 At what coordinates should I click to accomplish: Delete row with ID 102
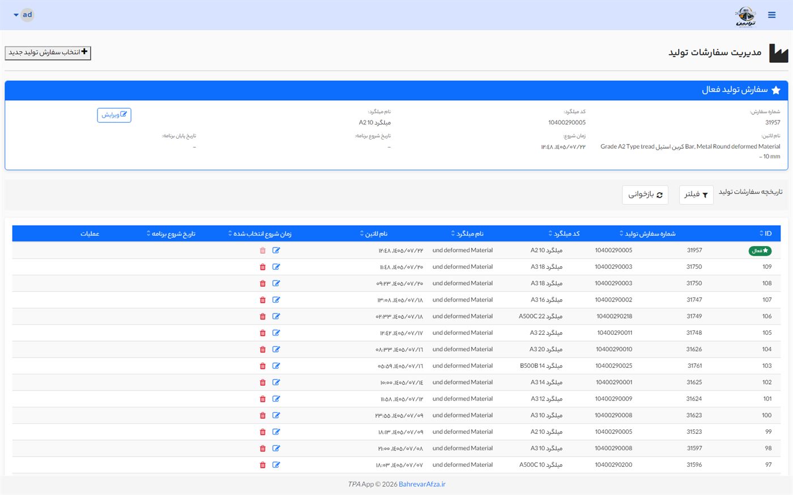point(263,382)
